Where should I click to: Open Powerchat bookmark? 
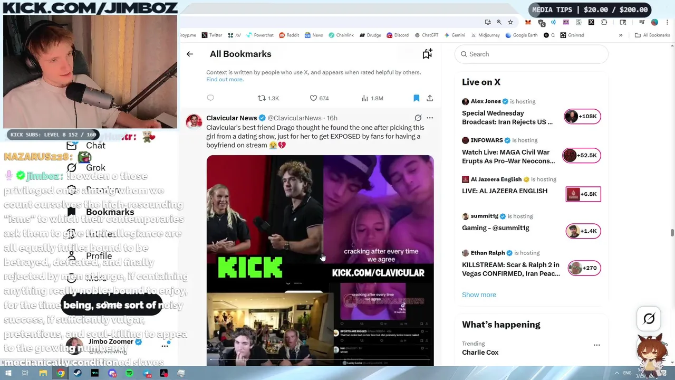[x=259, y=35]
